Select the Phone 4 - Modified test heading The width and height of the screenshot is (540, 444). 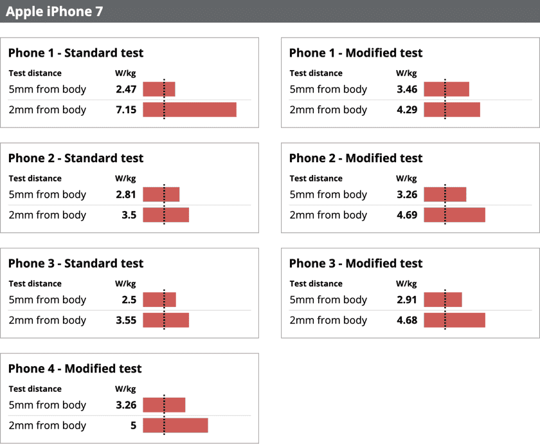[x=75, y=369]
